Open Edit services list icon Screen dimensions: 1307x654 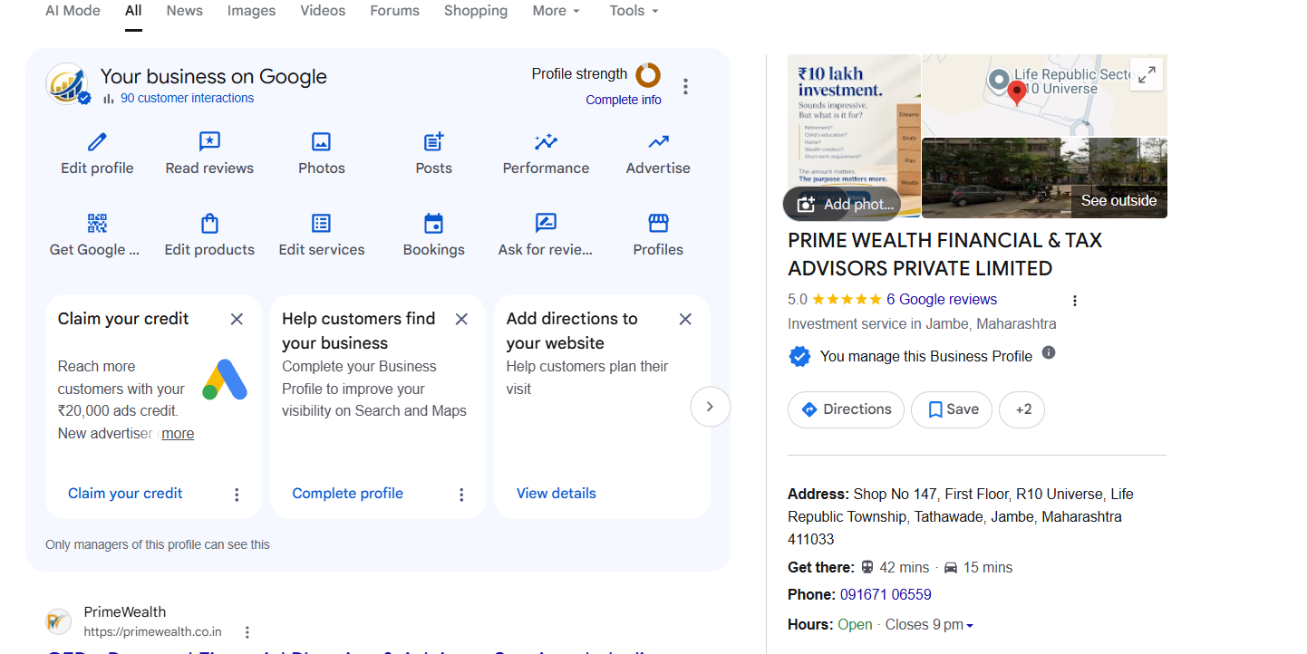pos(321,224)
